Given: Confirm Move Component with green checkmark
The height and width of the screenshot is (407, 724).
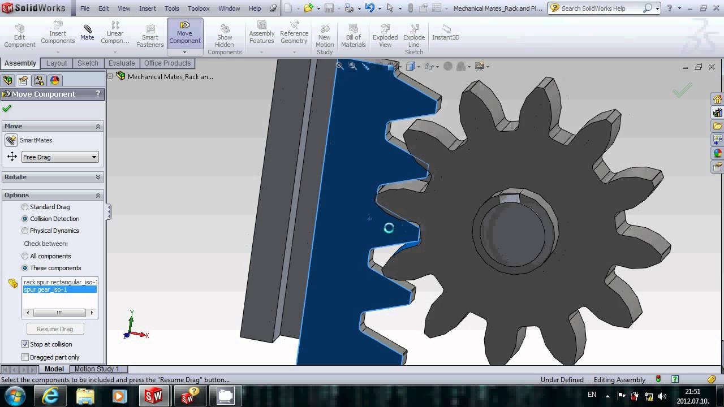Looking at the screenshot, I should [x=7, y=108].
